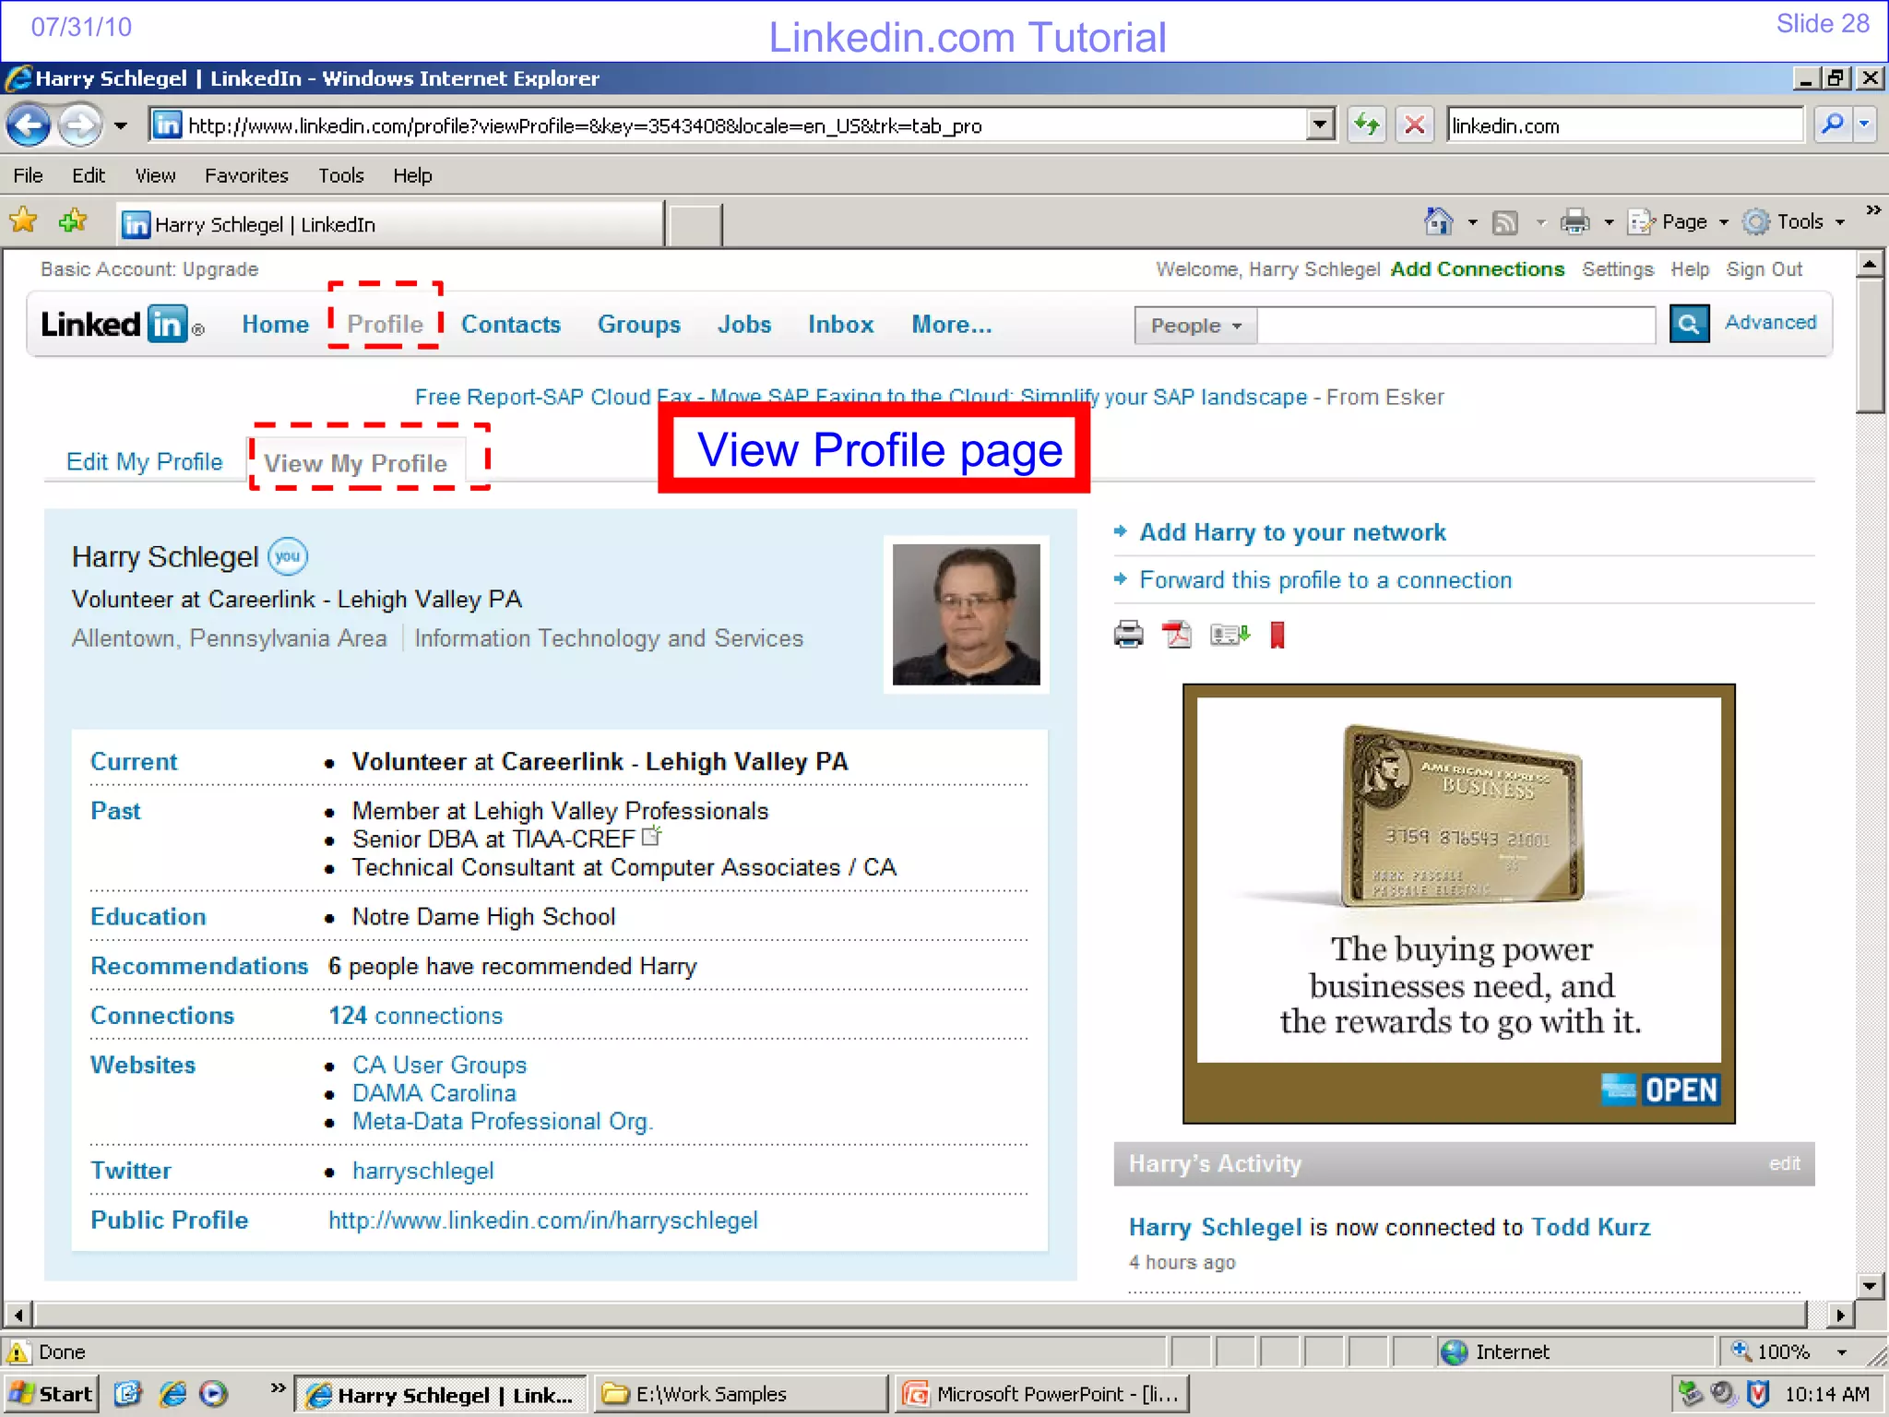Open Windows Media Player Quick Launch icon
Viewport: 1889px width, 1417px height.
pyautogui.click(x=213, y=1393)
